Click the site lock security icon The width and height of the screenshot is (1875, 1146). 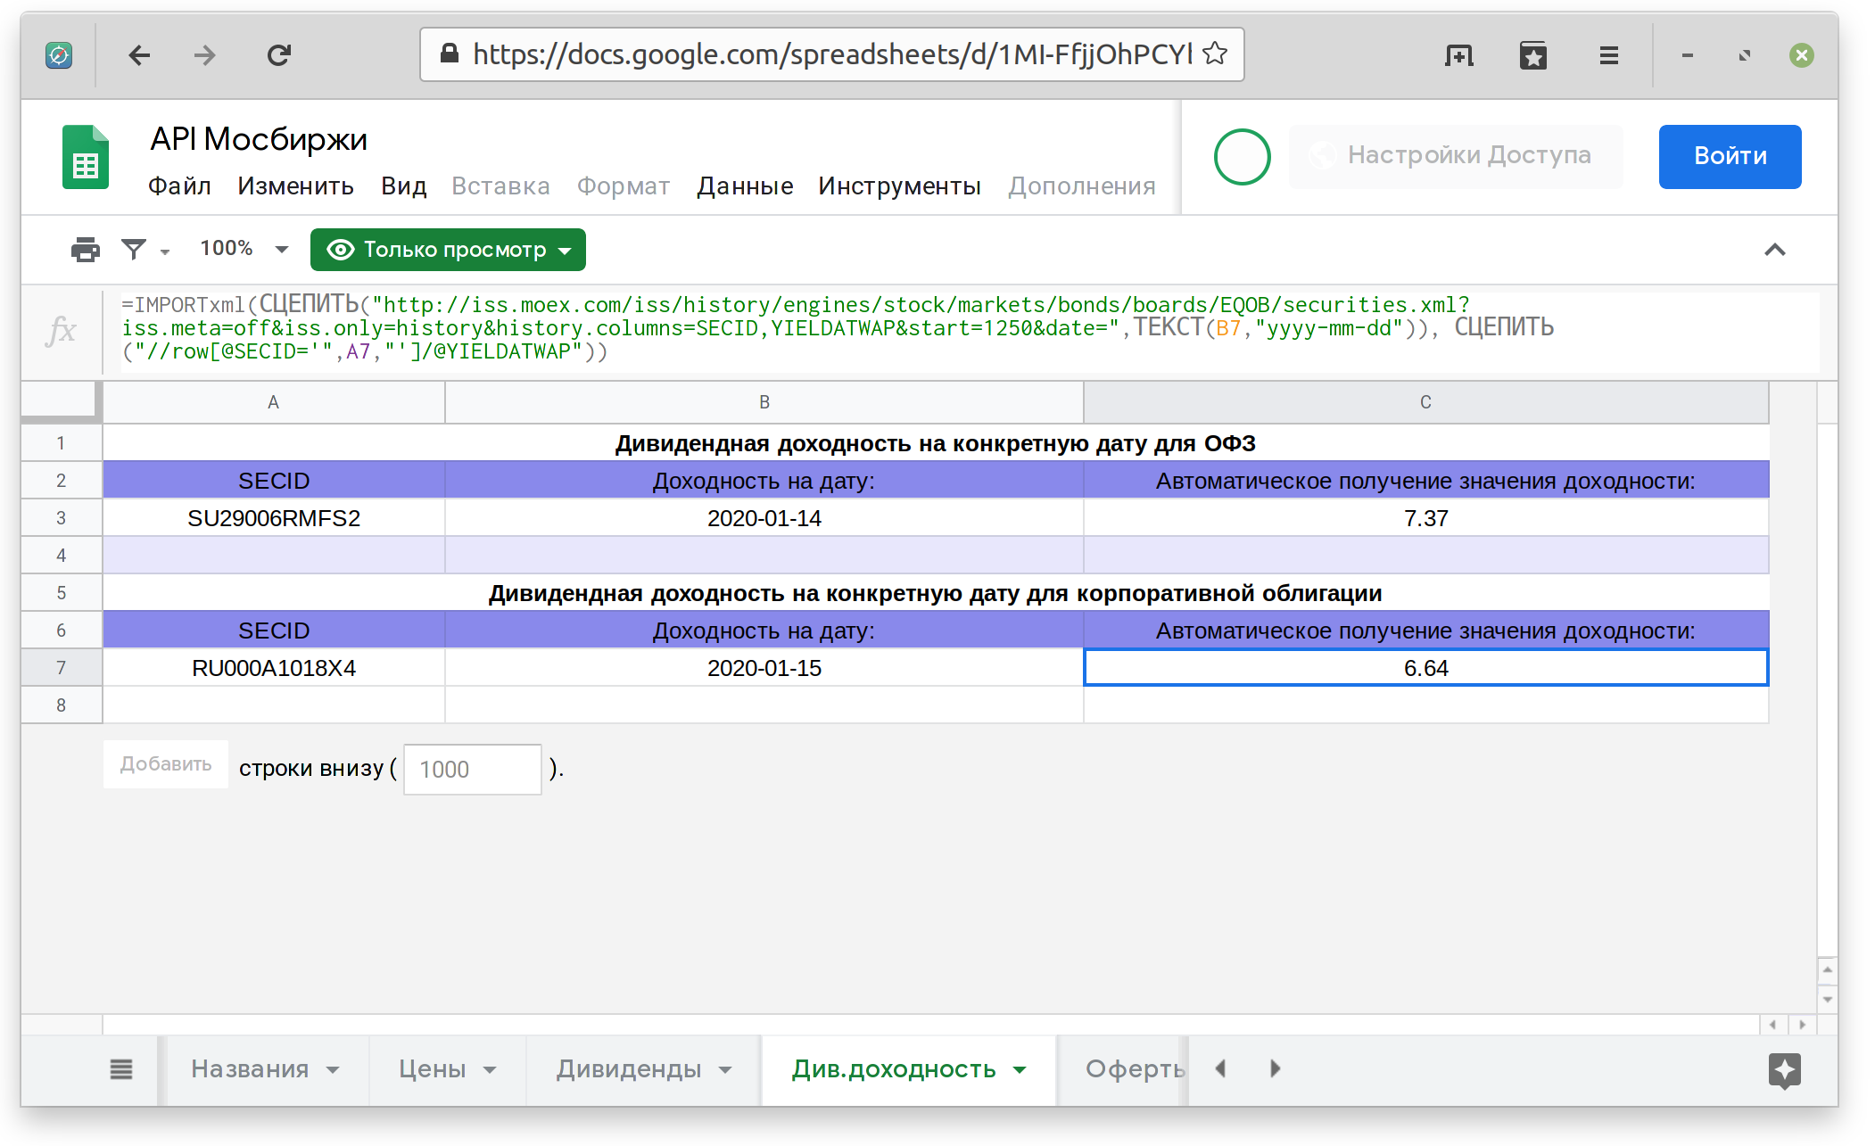coord(450,54)
